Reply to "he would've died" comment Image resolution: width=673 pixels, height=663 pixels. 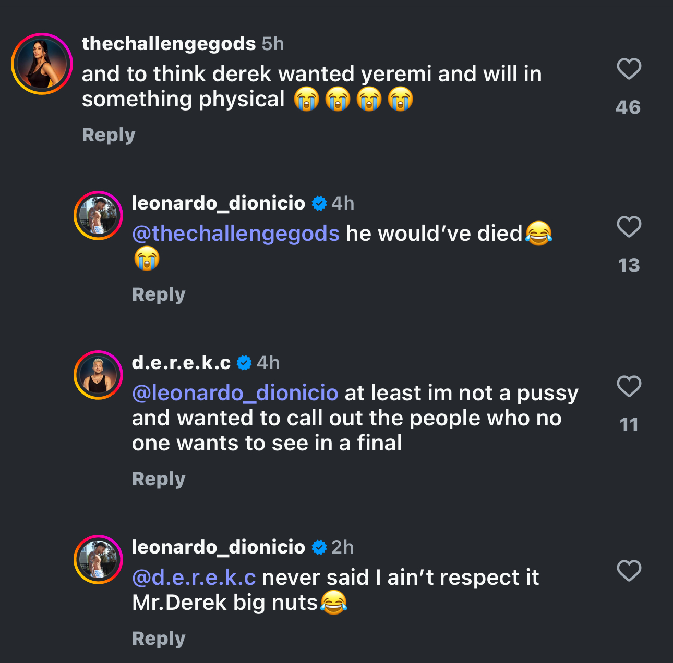point(159,294)
